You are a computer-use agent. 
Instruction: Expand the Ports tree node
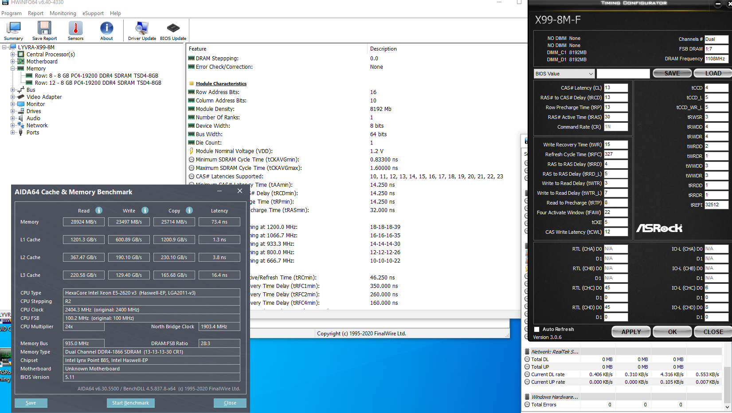coord(12,133)
